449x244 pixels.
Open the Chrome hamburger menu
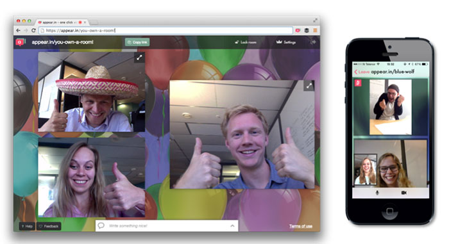pos(315,30)
